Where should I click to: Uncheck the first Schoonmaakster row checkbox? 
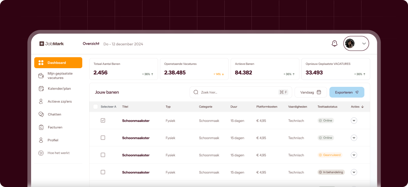click(x=103, y=120)
